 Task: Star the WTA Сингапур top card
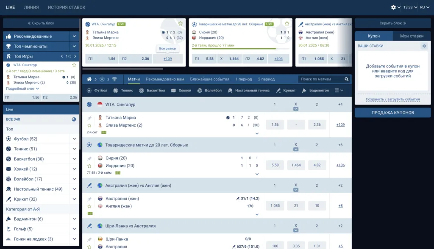pyautogui.click(x=181, y=24)
